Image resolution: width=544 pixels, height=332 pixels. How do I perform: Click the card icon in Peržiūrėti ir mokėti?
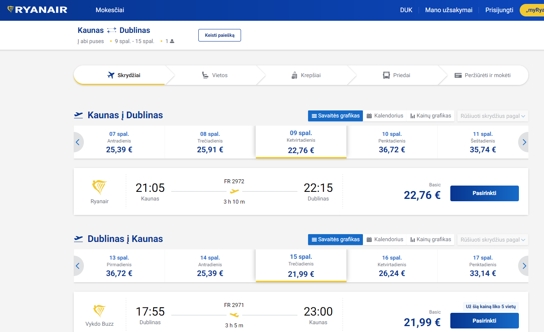click(458, 75)
